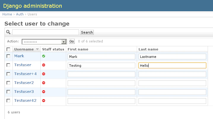The height and width of the screenshot is (119, 213).
Task: Click the Search button
Action: tap(87, 32)
